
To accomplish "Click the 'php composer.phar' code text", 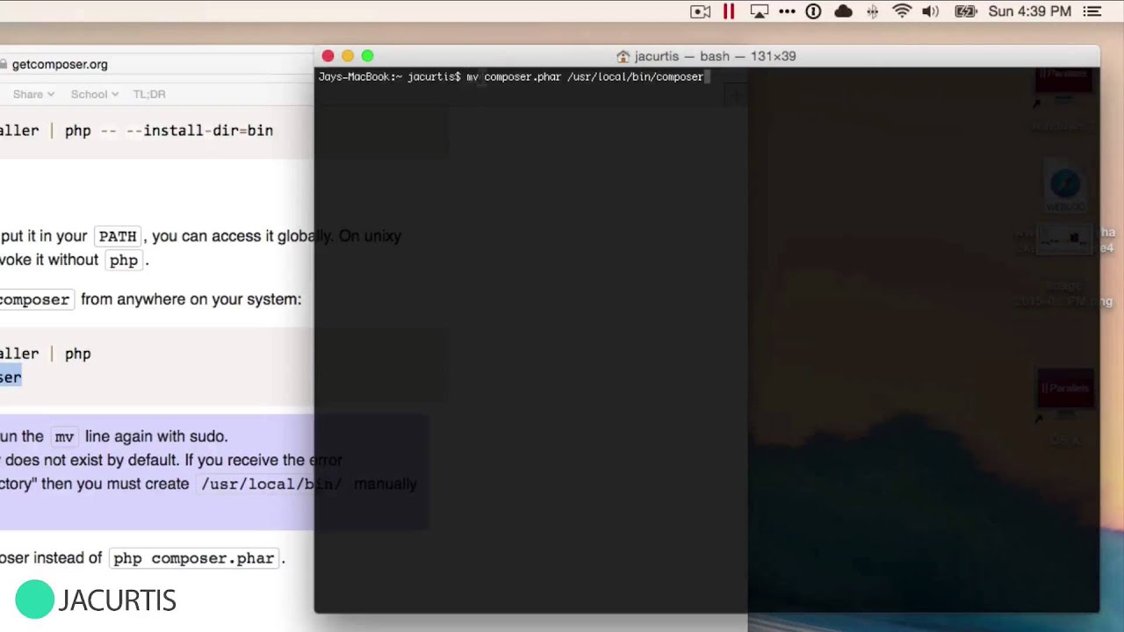I will pyautogui.click(x=193, y=558).
